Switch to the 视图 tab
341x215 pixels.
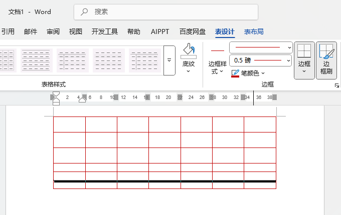(x=75, y=31)
